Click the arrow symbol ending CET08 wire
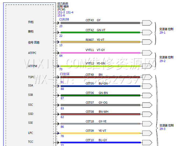The width and height of the screenshot is (180, 146). point(147,114)
